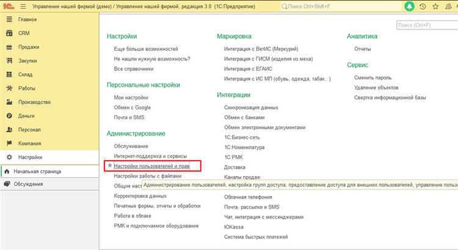
Task: Open Настройки работы с файлами link
Action: [148, 175]
